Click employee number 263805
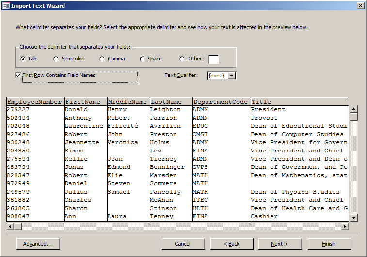Screen dimensions: 367x257 [x=18, y=208]
